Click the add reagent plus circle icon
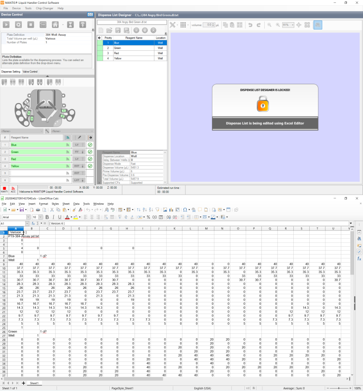This screenshot has height=391, width=363. point(136,30)
